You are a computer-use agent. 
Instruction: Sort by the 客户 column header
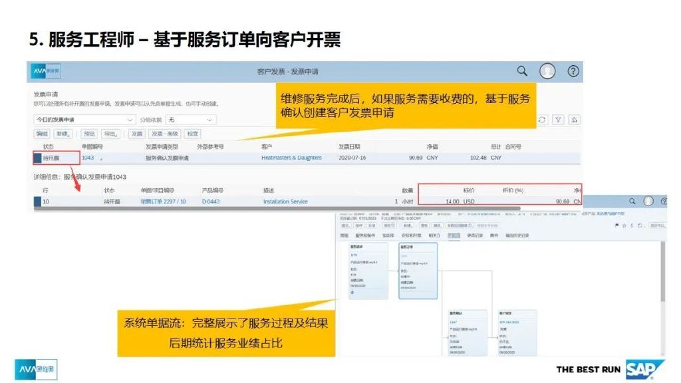point(267,147)
